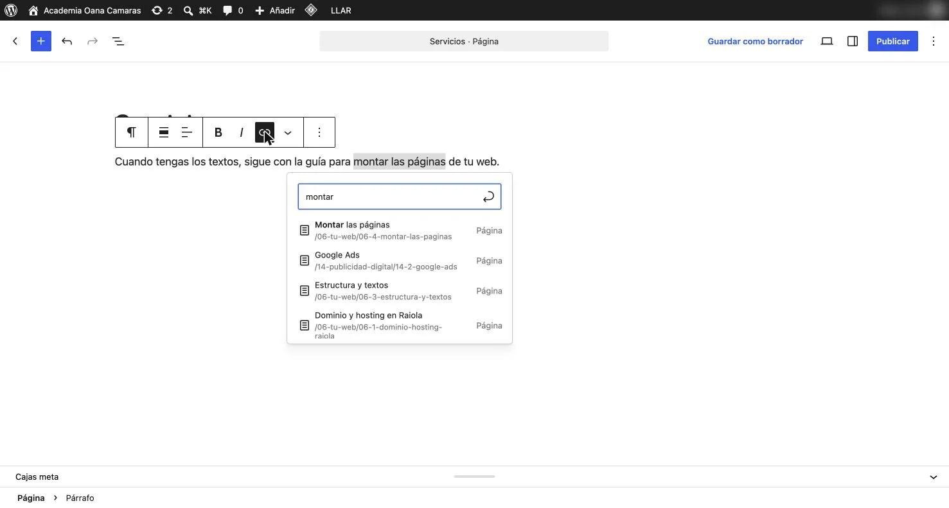Image resolution: width=949 pixels, height=508 pixels.
Task: Open the WordPress logo menu
Action: [x=11, y=10]
